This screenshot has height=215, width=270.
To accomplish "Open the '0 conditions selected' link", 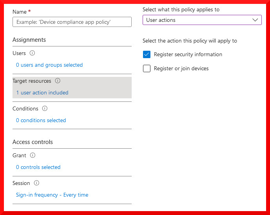I will 41,120.
